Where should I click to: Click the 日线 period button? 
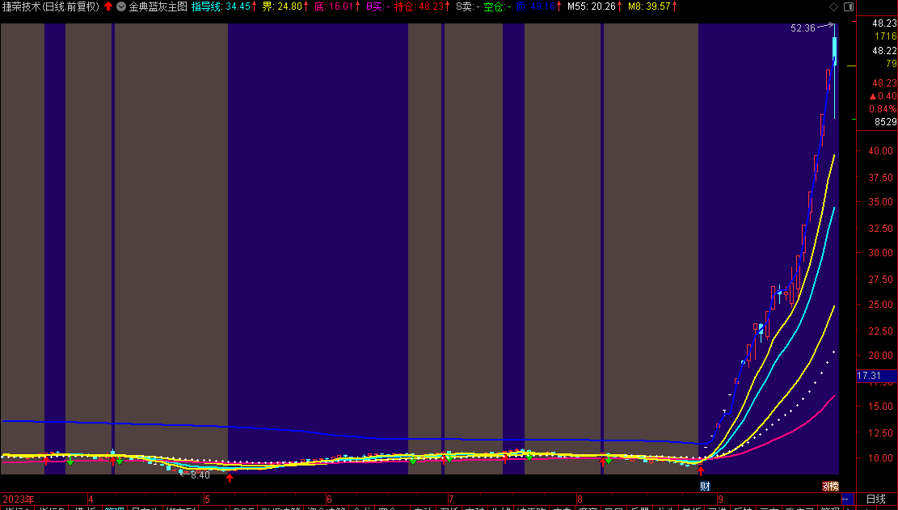(x=875, y=499)
